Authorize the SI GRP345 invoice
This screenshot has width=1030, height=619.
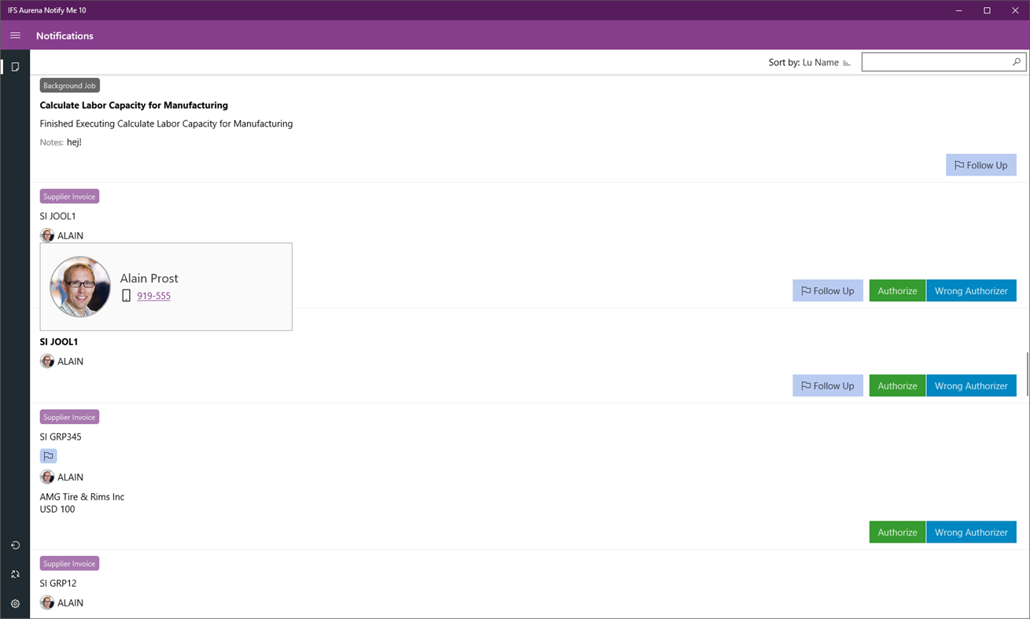coord(897,532)
